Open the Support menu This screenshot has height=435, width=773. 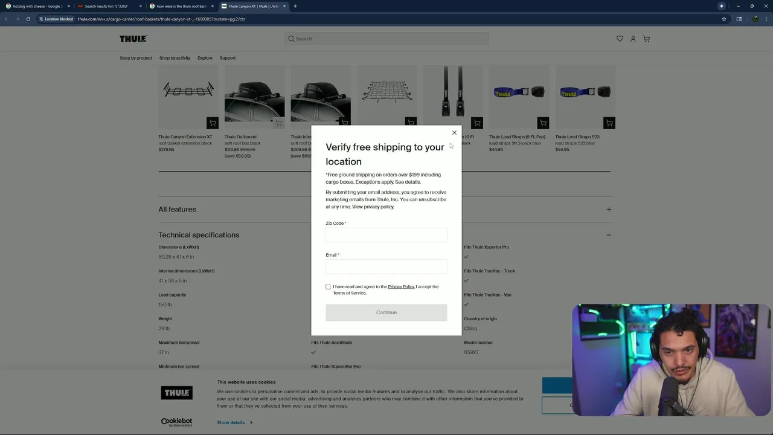[228, 58]
